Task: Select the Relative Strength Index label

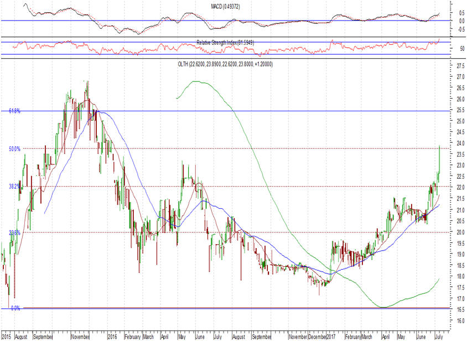Action: pos(225,43)
